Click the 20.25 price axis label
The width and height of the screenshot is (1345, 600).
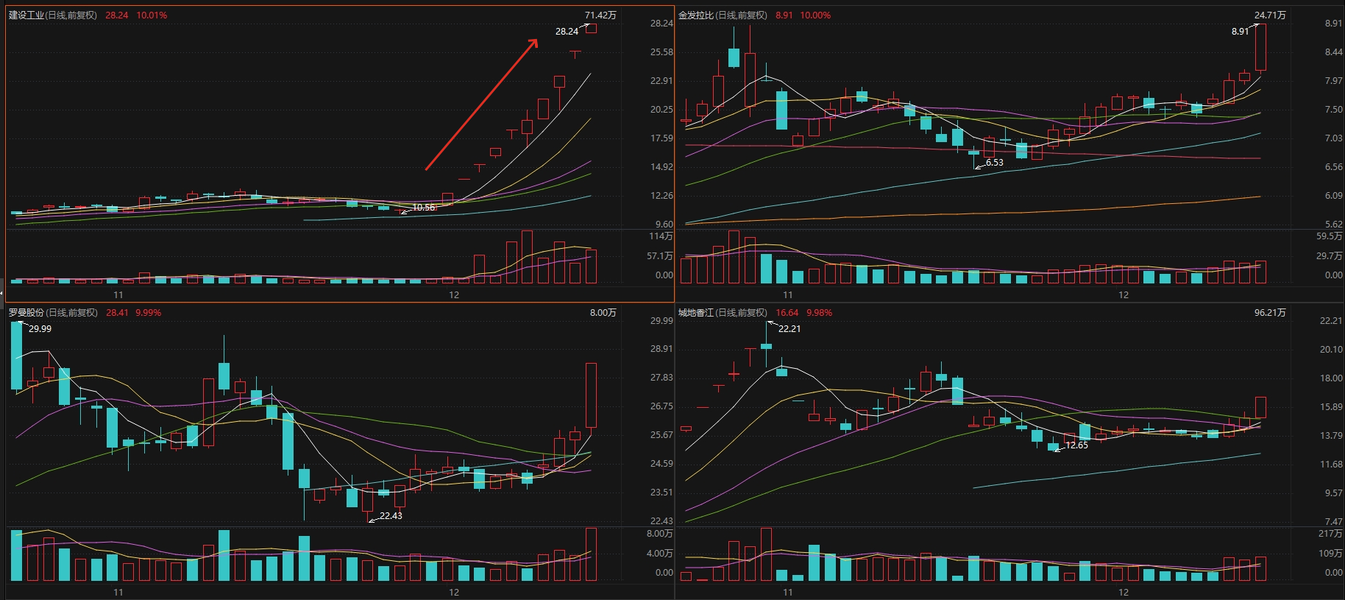click(x=661, y=109)
